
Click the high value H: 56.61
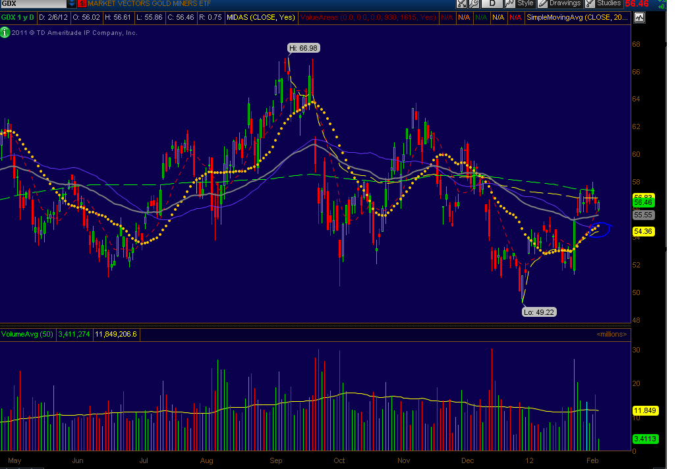pyautogui.click(x=118, y=17)
